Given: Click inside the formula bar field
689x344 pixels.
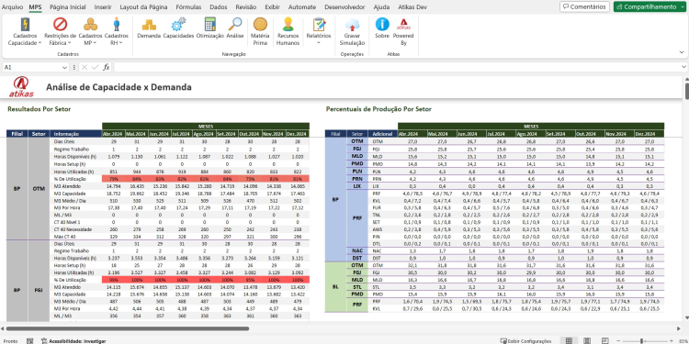Looking at the screenshot, I should 397,67.
